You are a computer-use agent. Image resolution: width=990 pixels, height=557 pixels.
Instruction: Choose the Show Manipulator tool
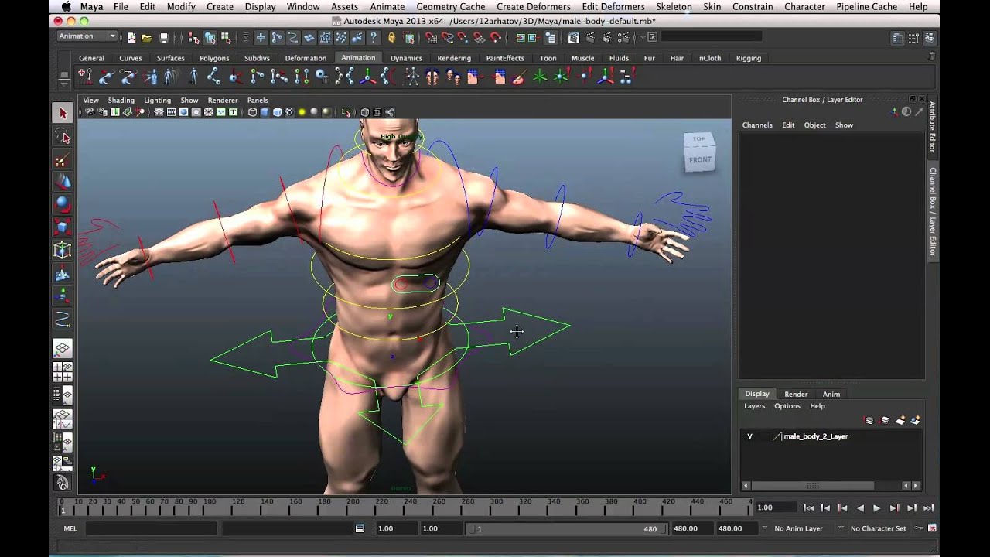pyautogui.click(x=63, y=296)
